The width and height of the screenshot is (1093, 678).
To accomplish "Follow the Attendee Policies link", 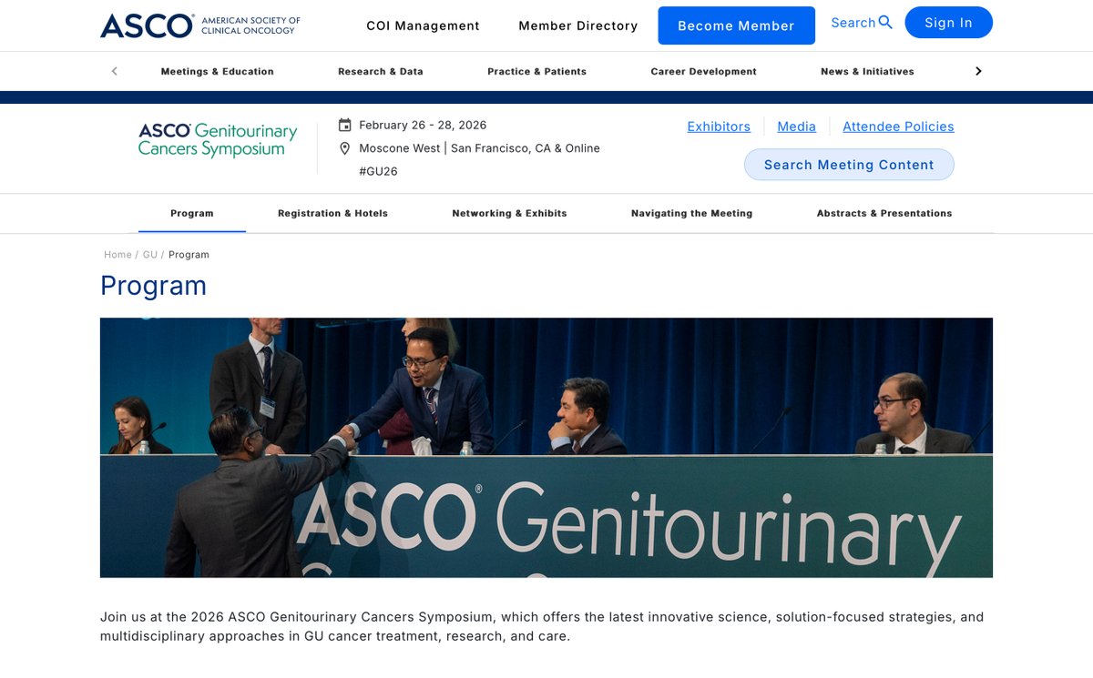I will tap(898, 126).
